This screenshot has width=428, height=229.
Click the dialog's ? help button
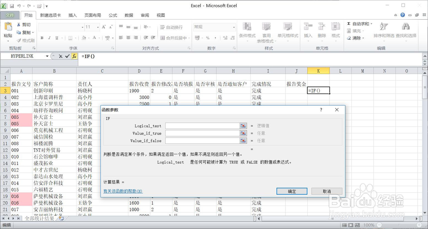click(x=321, y=110)
